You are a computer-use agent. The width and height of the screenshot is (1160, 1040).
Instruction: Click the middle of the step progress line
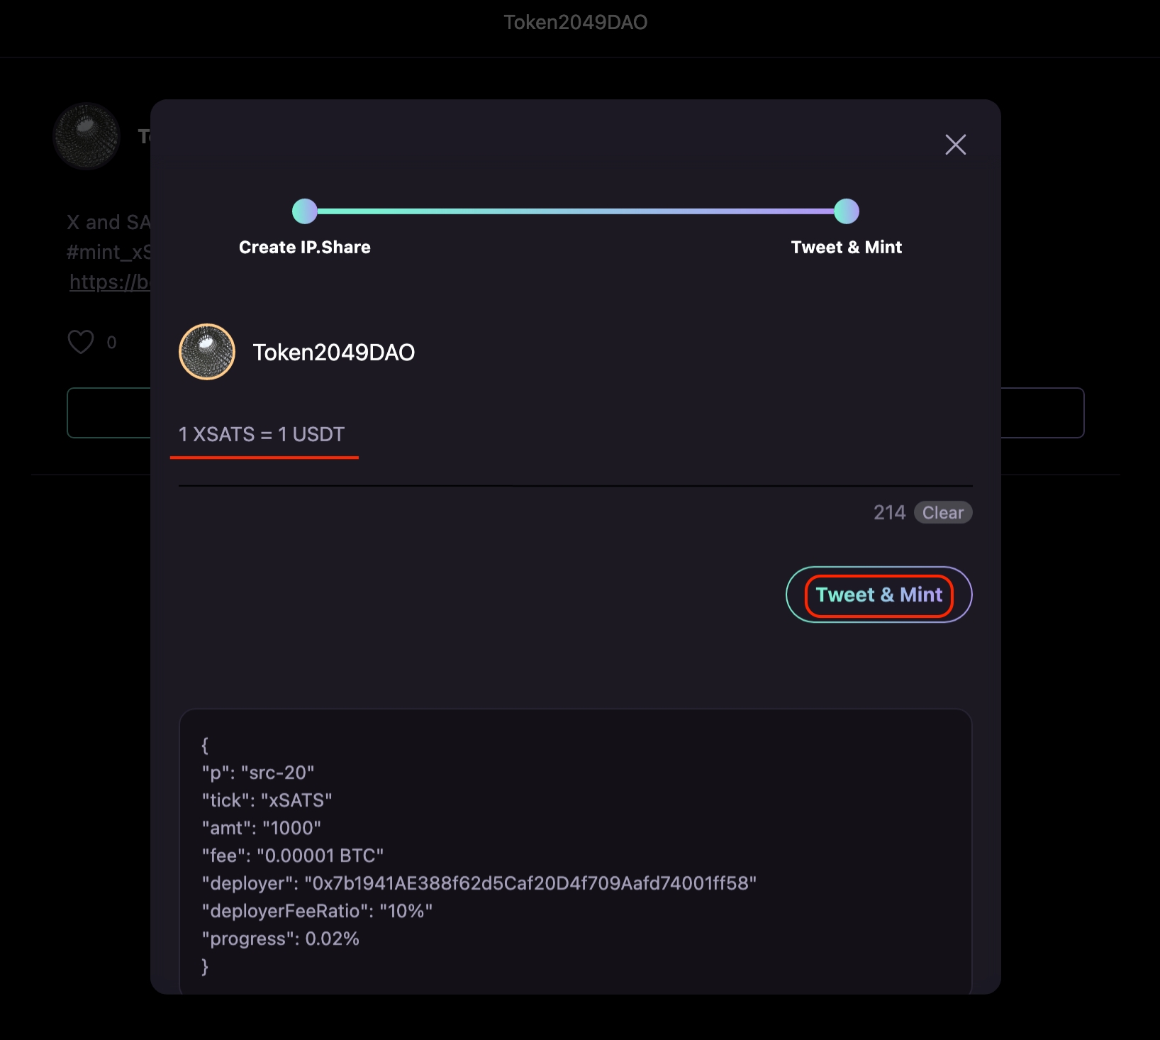(x=575, y=211)
